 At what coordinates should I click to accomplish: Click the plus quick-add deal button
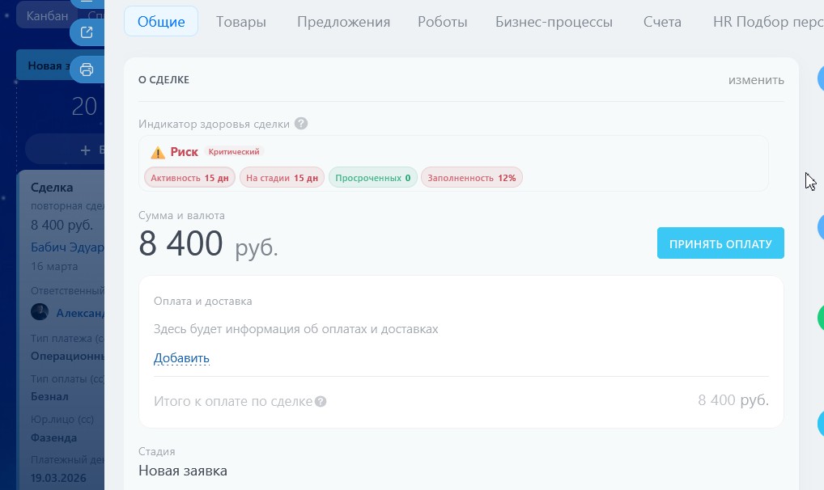86,150
